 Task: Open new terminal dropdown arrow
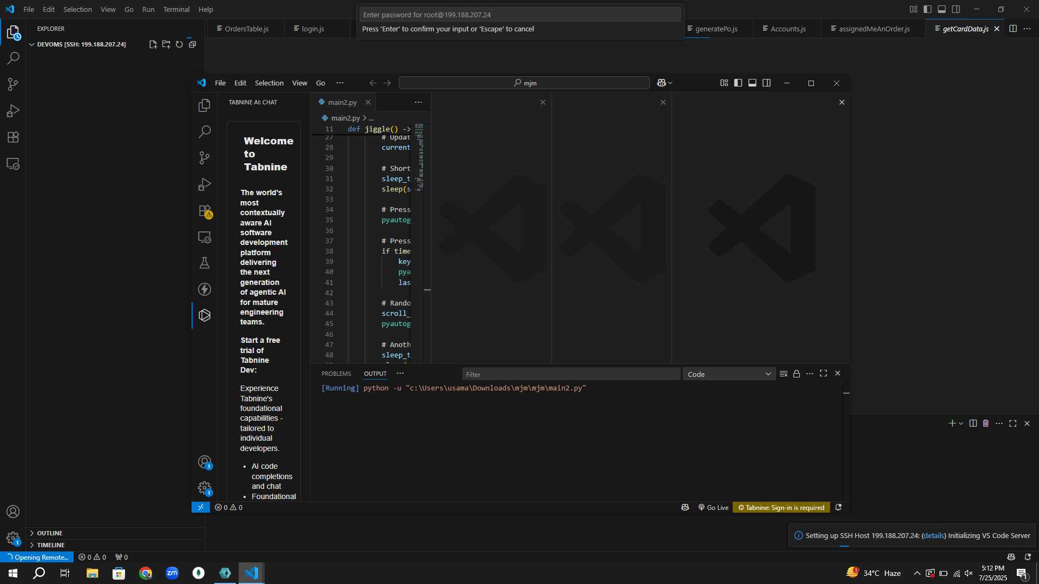click(x=961, y=423)
